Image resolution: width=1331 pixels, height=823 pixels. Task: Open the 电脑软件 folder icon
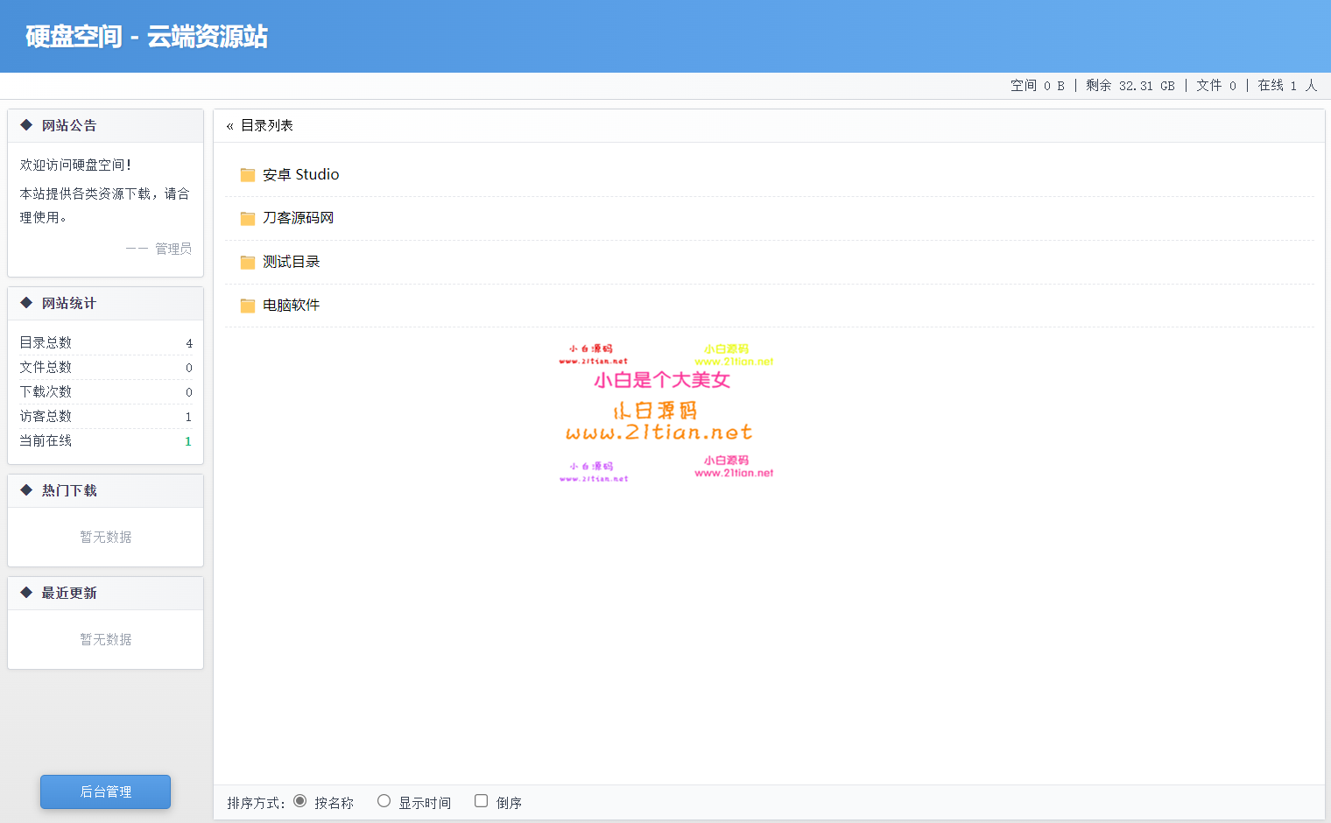coord(247,305)
